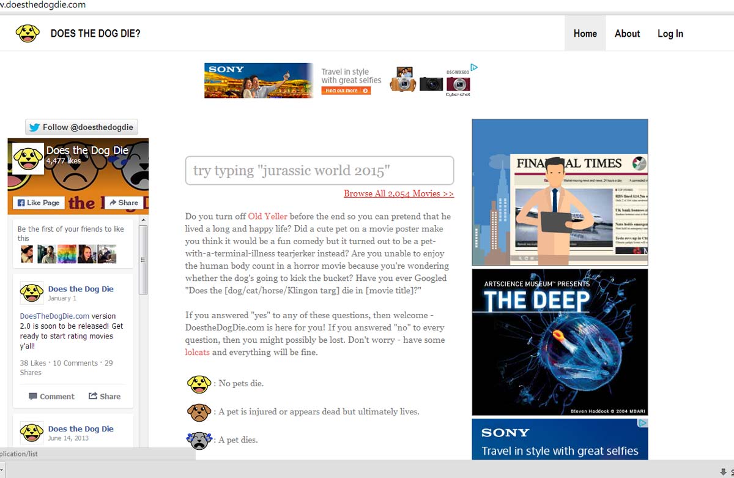Click the gray crying dog "A pet dies" icon
The image size is (734, 478).
pyautogui.click(x=199, y=440)
